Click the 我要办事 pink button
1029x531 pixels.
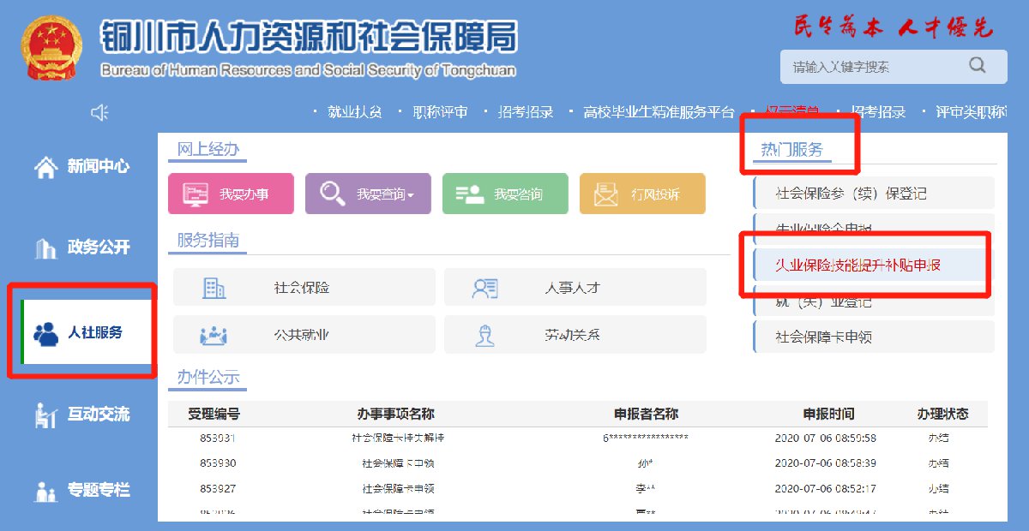pyautogui.click(x=231, y=194)
